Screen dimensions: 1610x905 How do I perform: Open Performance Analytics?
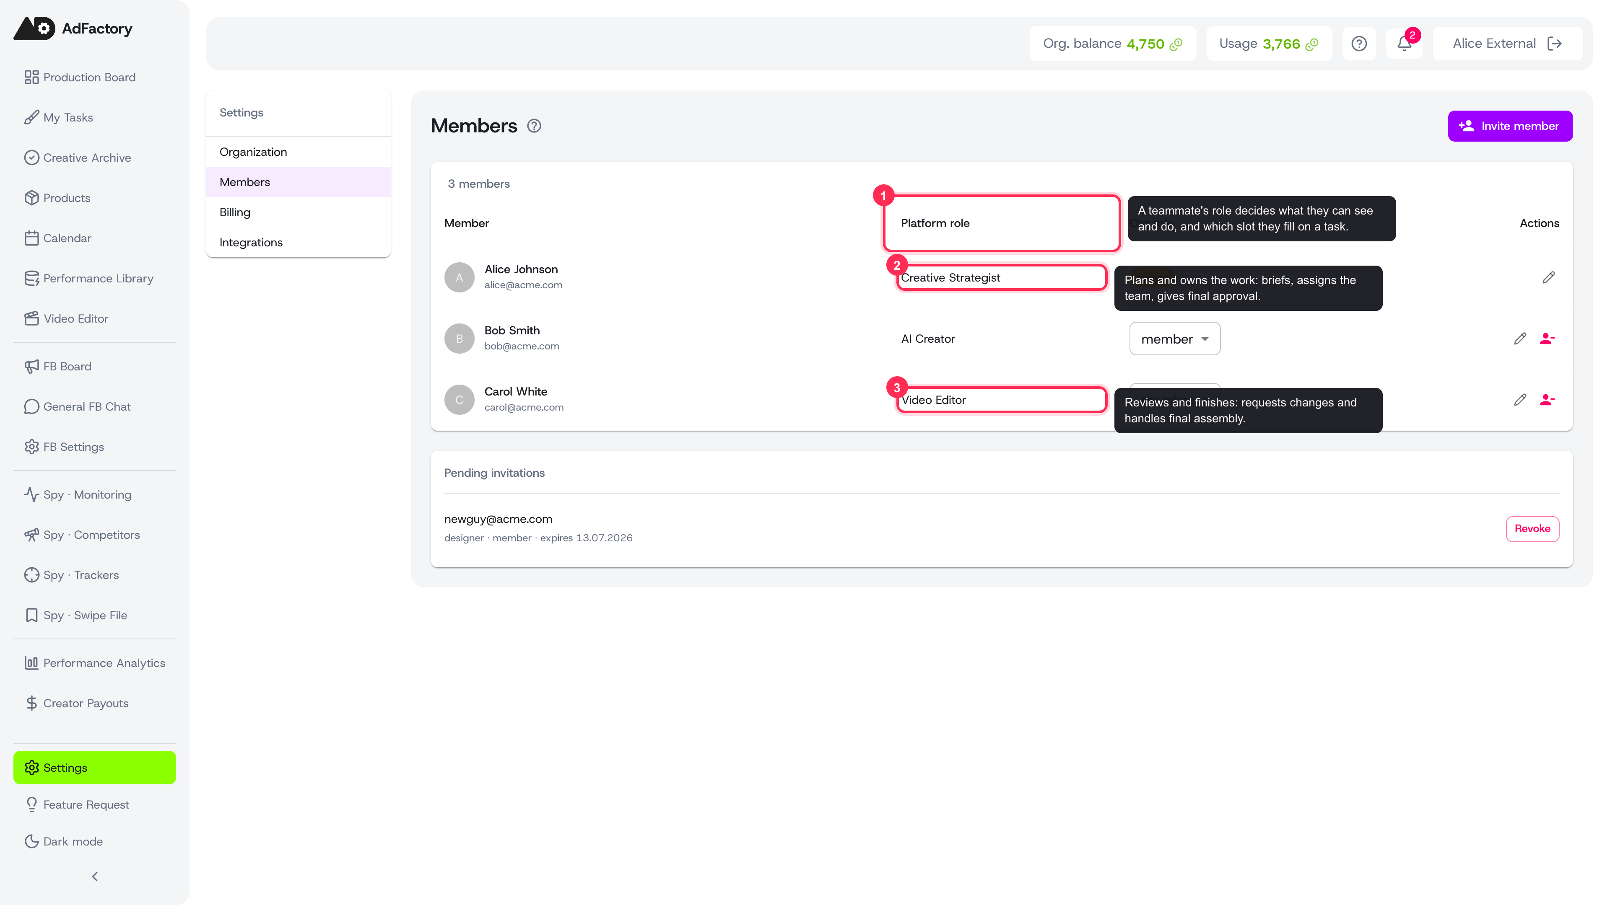(x=94, y=663)
